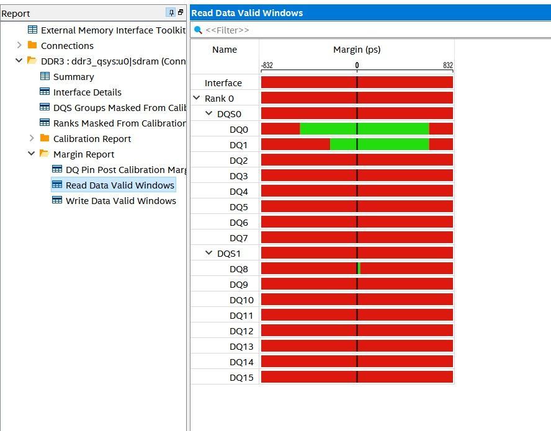This screenshot has width=551, height=431.
Task: Select the Summary report
Action: click(x=73, y=76)
